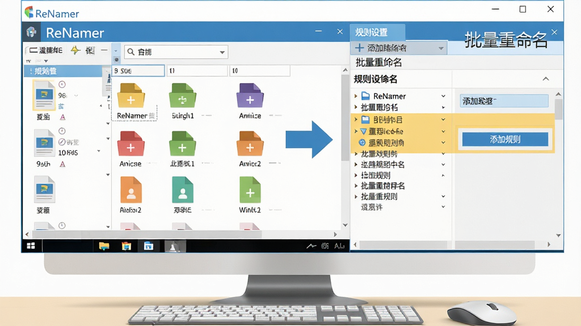Select the first document thumbnail in sidebar
This screenshot has height=326, width=581.
click(44, 95)
